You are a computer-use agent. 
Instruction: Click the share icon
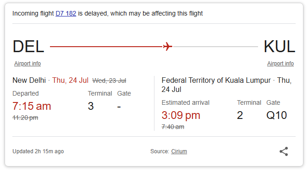[x=284, y=151]
